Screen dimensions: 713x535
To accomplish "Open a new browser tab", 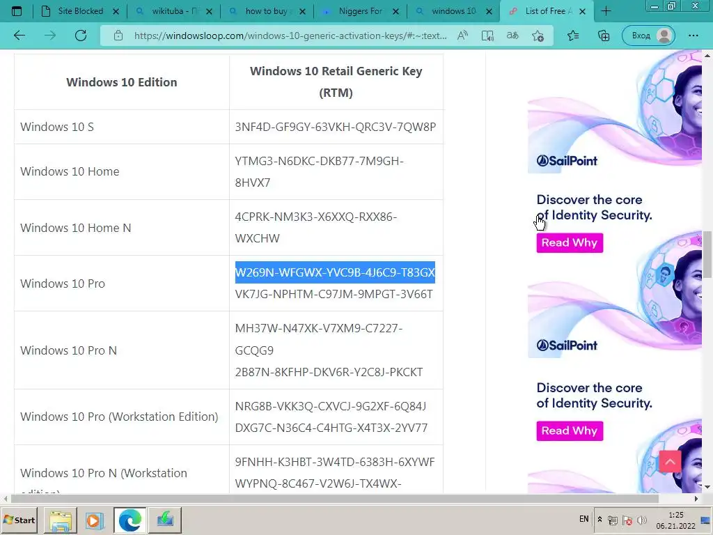I will 606,11.
